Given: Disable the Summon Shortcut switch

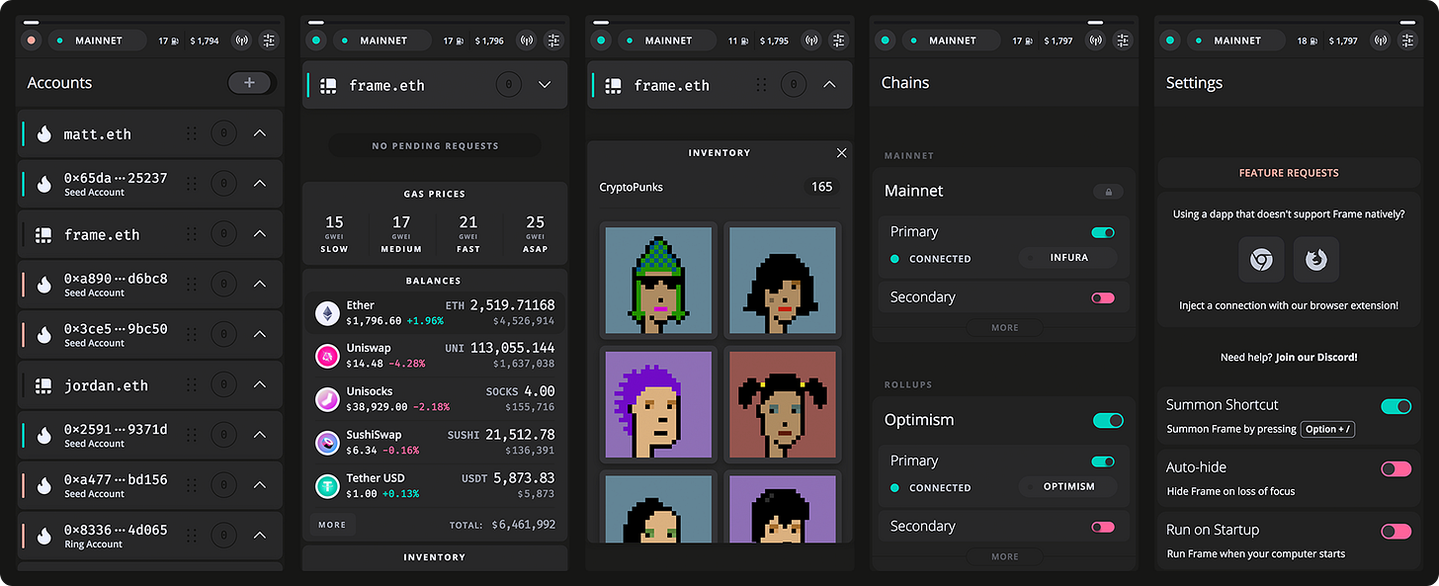Looking at the screenshot, I should [1396, 406].
